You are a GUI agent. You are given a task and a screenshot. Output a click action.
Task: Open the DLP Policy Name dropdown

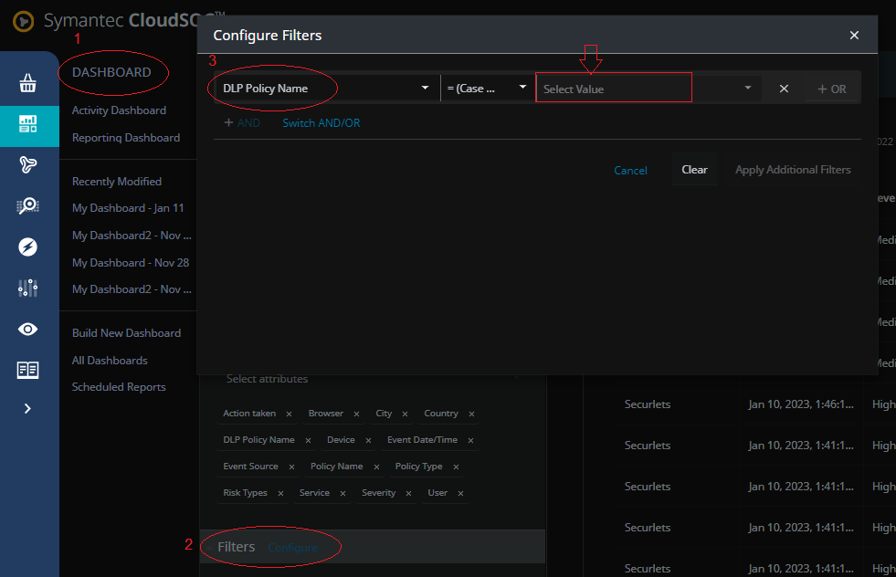[x=325, y=89]
